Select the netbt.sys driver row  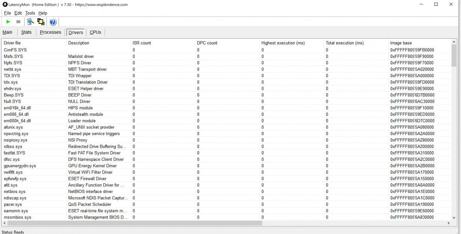[227, 69]
